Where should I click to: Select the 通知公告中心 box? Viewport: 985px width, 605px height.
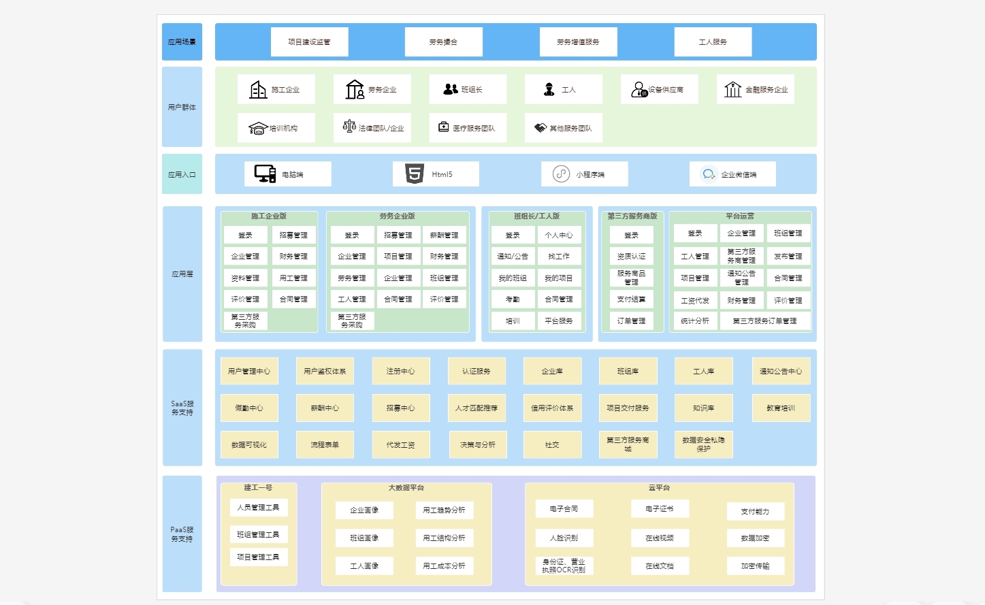781,371
